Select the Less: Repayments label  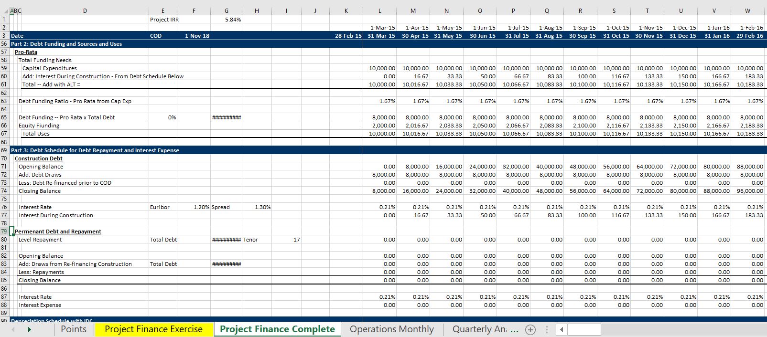click(x=41, y=272)
